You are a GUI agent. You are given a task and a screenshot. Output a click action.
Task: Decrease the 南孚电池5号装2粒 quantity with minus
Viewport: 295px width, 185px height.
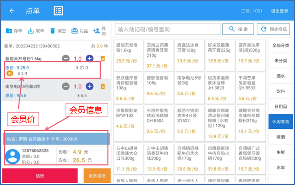coord(65,87)
